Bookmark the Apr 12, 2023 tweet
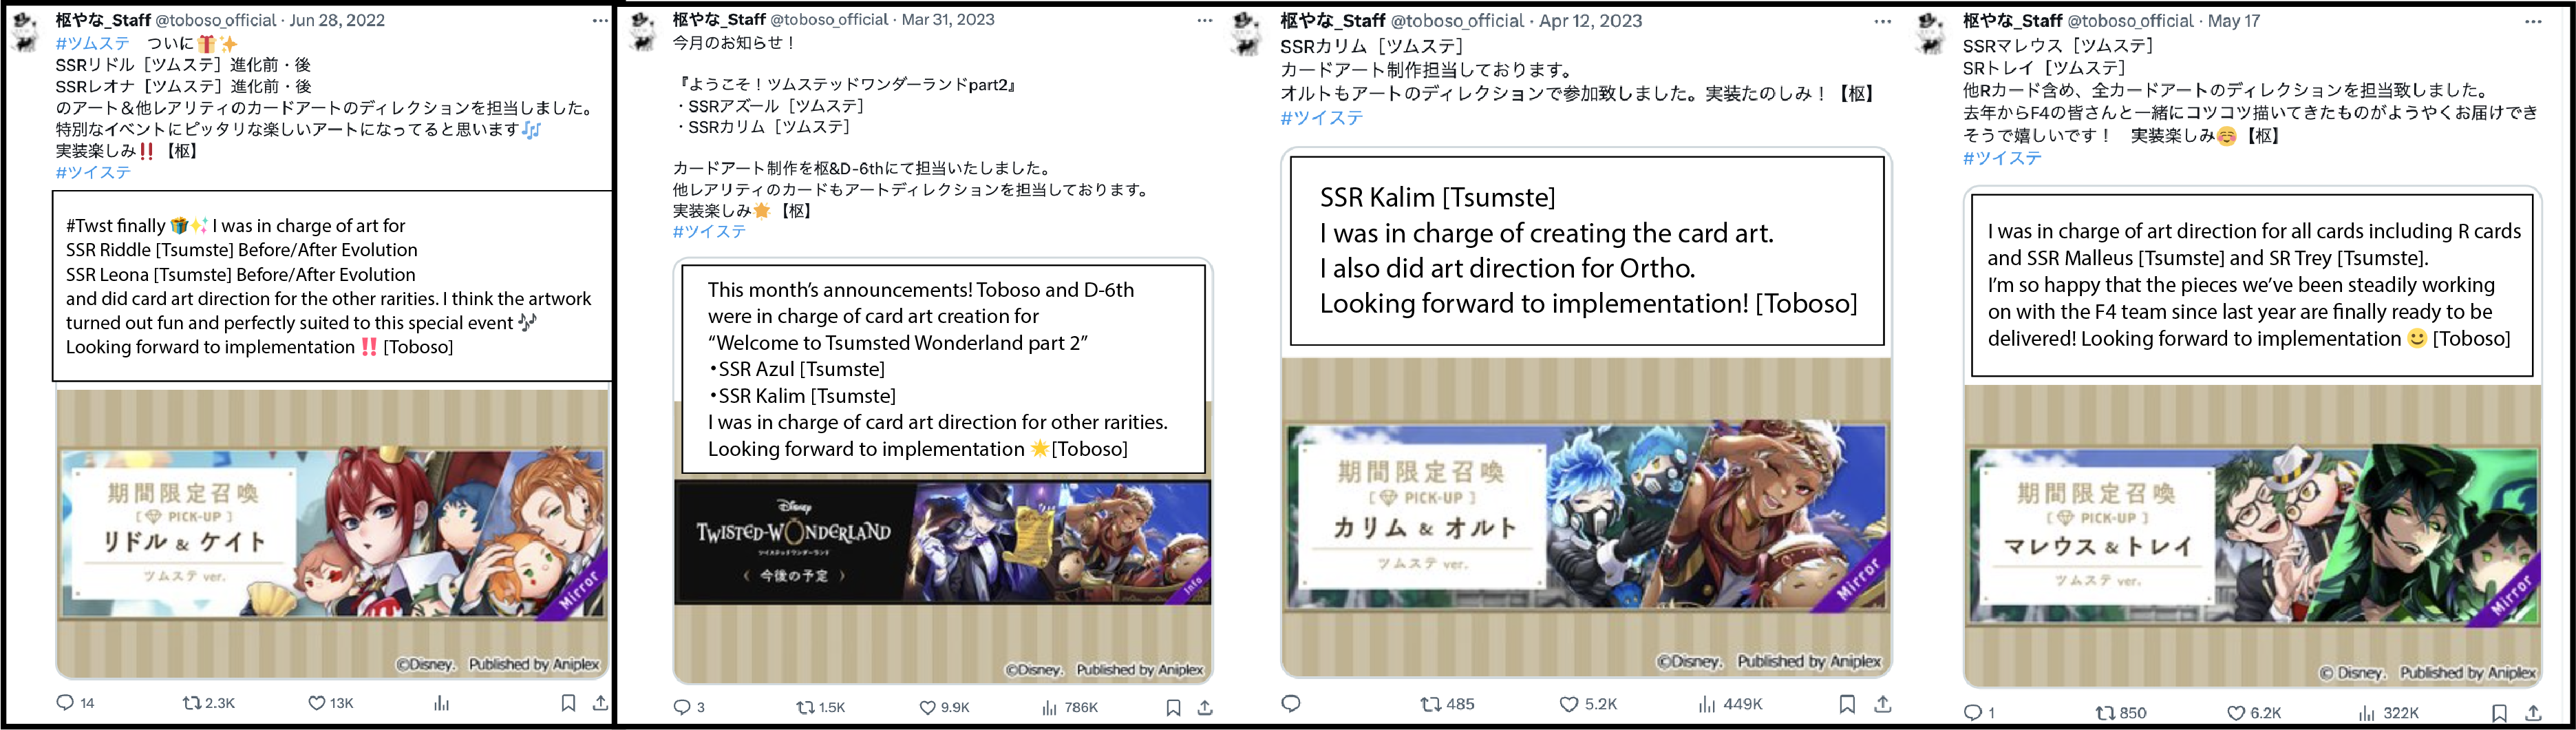 click(x=1847, y=704)
